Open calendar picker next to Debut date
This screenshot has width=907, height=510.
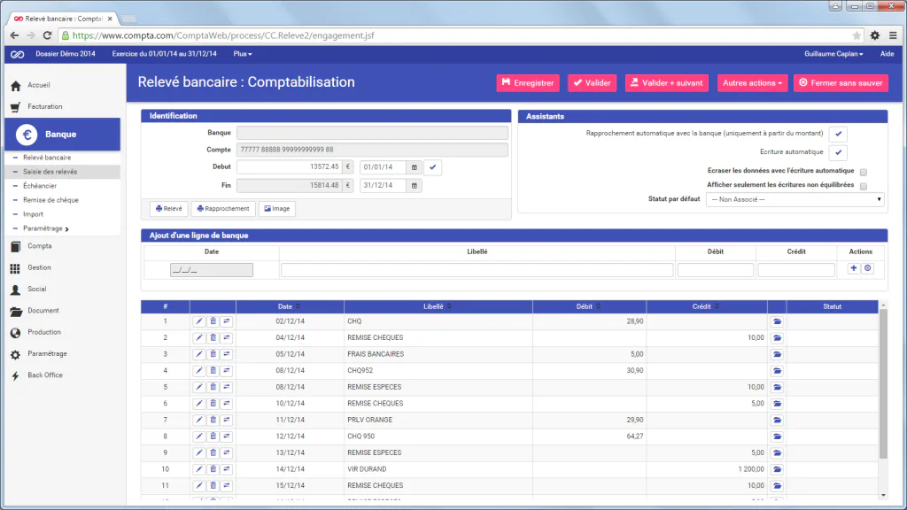(x=415, y=167)
